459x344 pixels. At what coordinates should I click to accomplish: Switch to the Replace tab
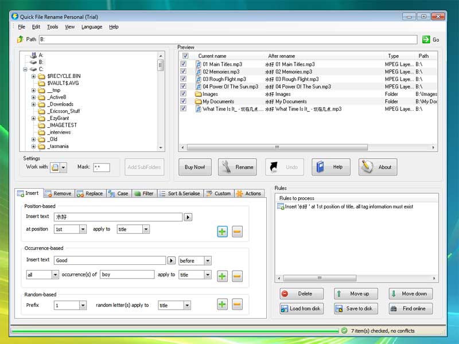(x=90, y=194)
